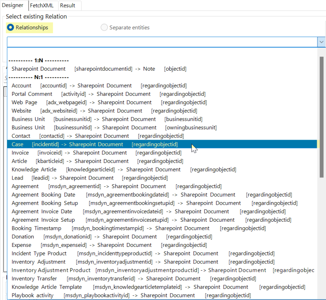Select Inventory Adjustment [msdyn_inventoryadjustmentid] relation

(x=162, y=262)
